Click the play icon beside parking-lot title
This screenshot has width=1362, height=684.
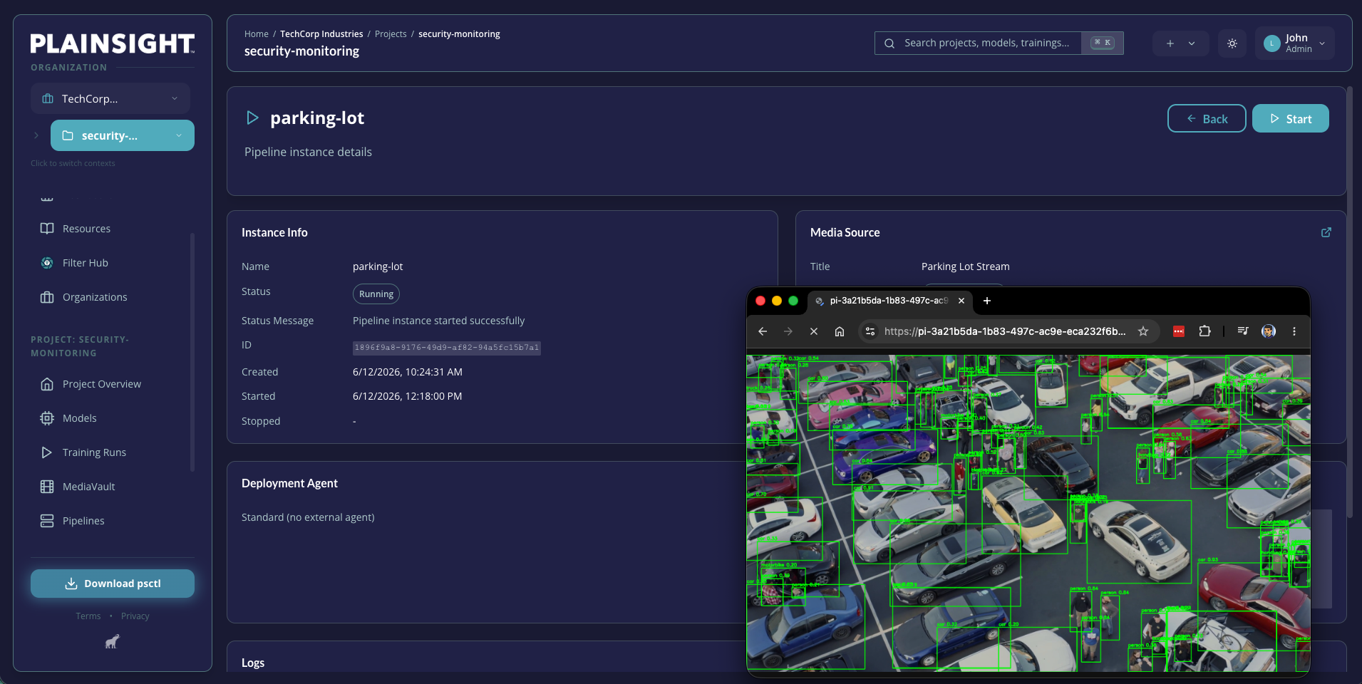click(x=252, y=118)
